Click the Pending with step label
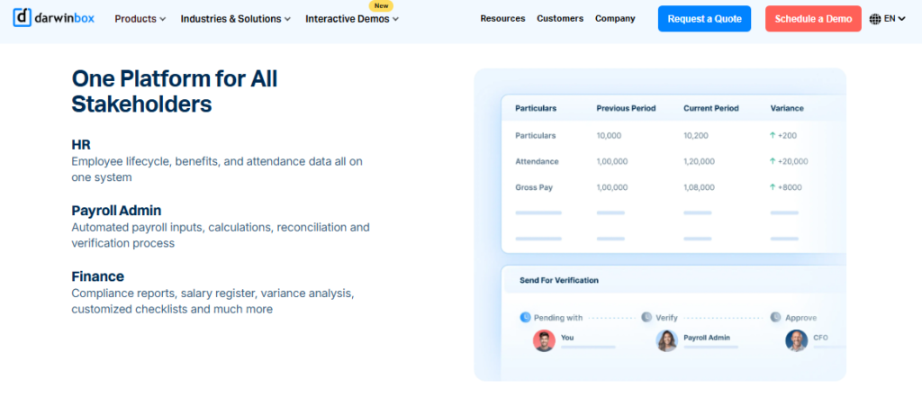 [558, 318]
